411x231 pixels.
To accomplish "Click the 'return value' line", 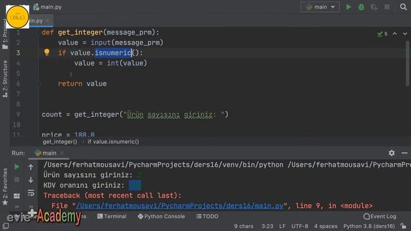I will (82, 84).
